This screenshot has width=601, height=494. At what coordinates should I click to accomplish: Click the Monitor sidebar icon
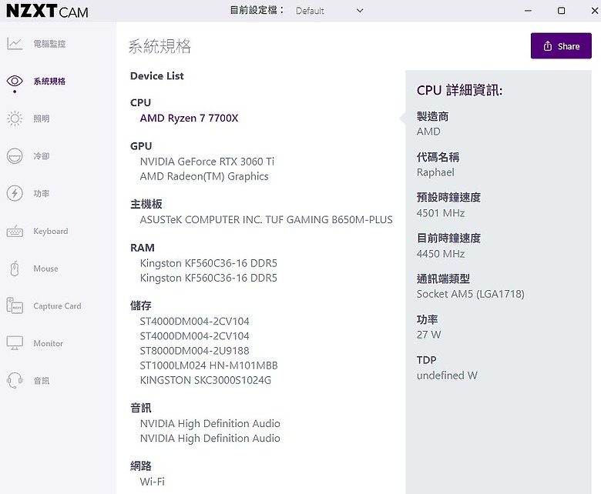tap(15, 343)
